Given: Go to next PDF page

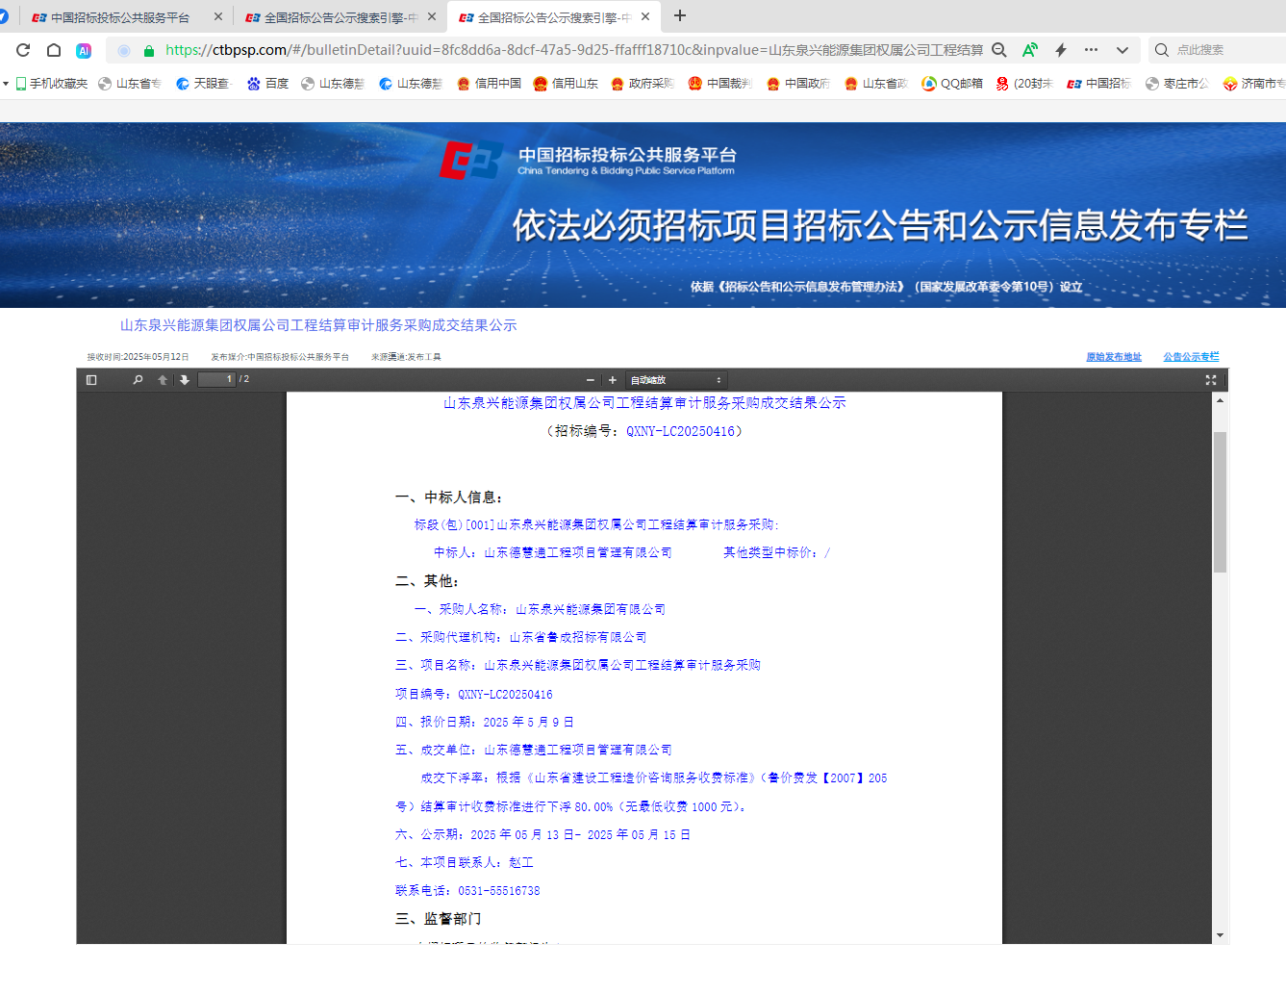Looking at the screenshot, I should tap(185, 380).
